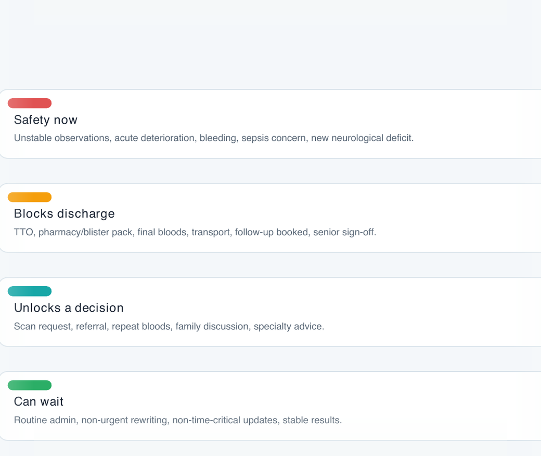Click the orange pill above Blocks discharge
The image size is (541, 456).
pos(30,197)
